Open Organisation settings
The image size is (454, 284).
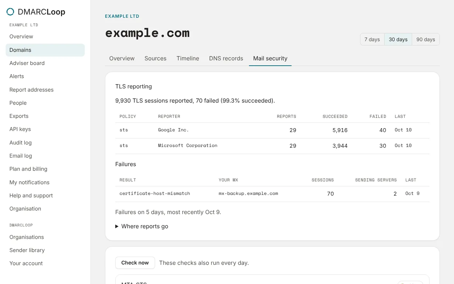pos(45,209)
